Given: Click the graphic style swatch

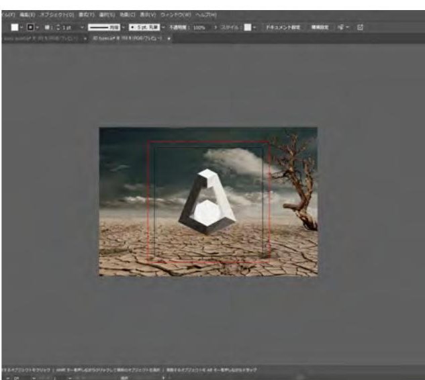Looking at the screenshot, I should tap(248, 28).
